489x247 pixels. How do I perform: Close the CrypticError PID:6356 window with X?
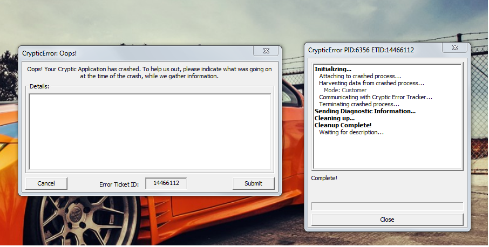(455, 47)
